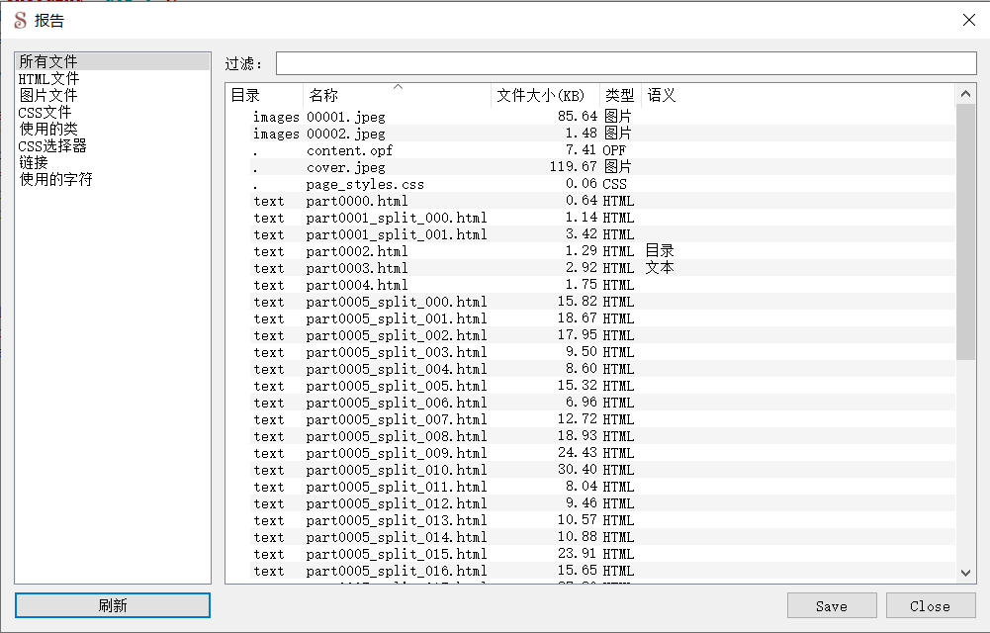Click the Sigil app icon in title bar
Image resolution: width=990 pixels, height=633 pixels.
click(x=20, y=21)
